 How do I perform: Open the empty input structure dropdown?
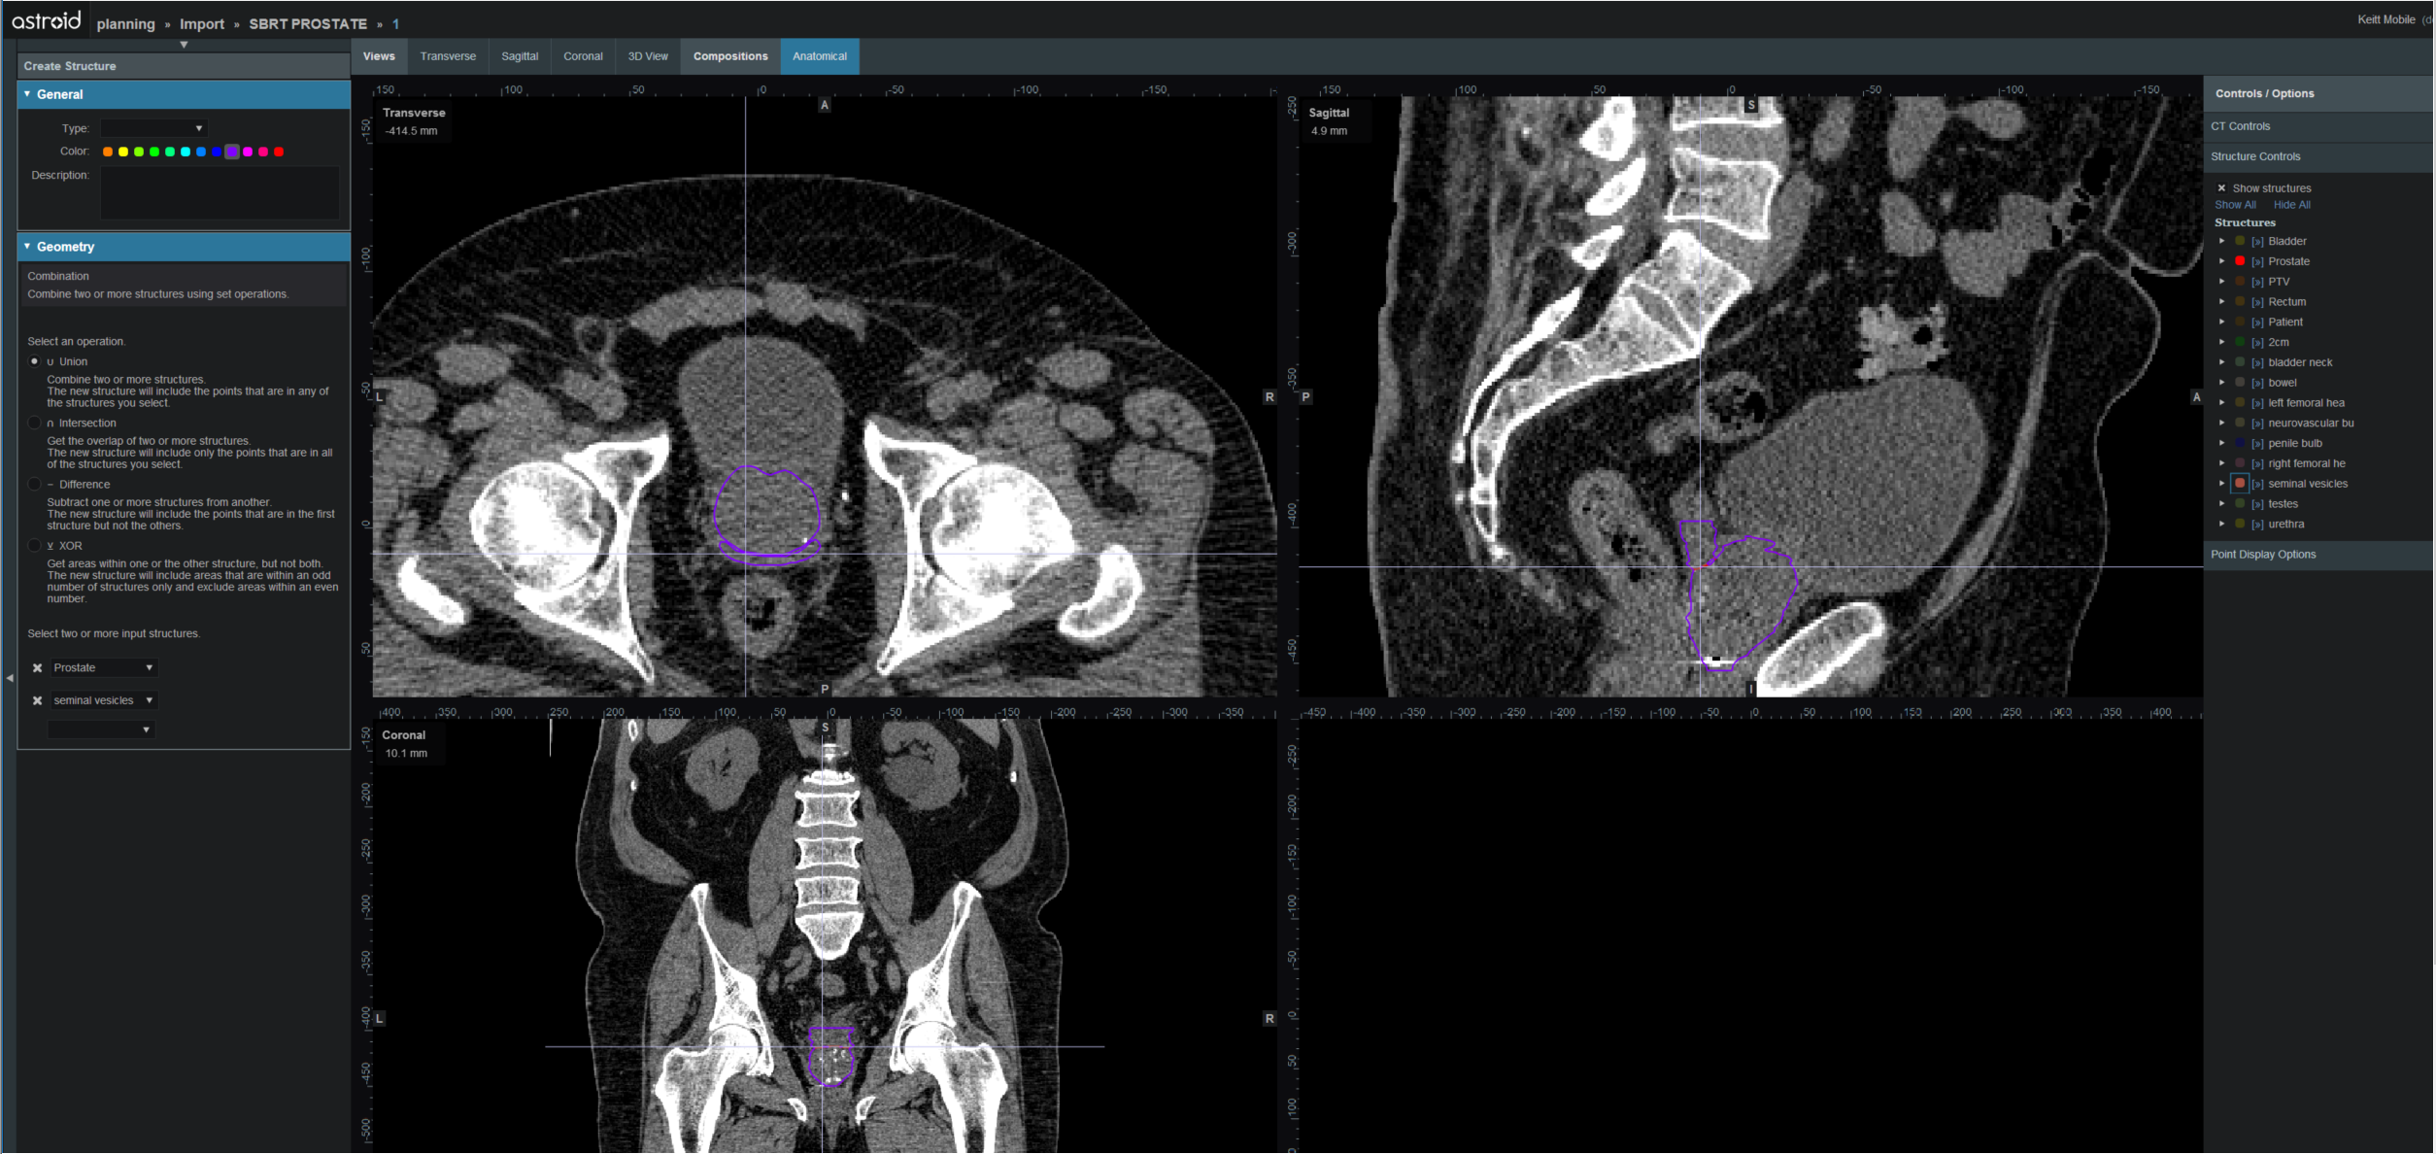coord(101,730)
